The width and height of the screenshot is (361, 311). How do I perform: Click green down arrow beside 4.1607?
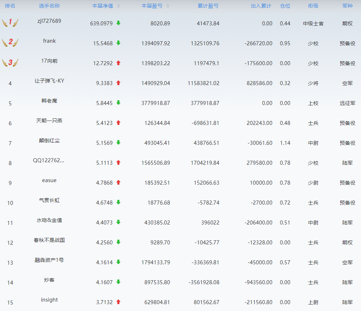[118, 282]
